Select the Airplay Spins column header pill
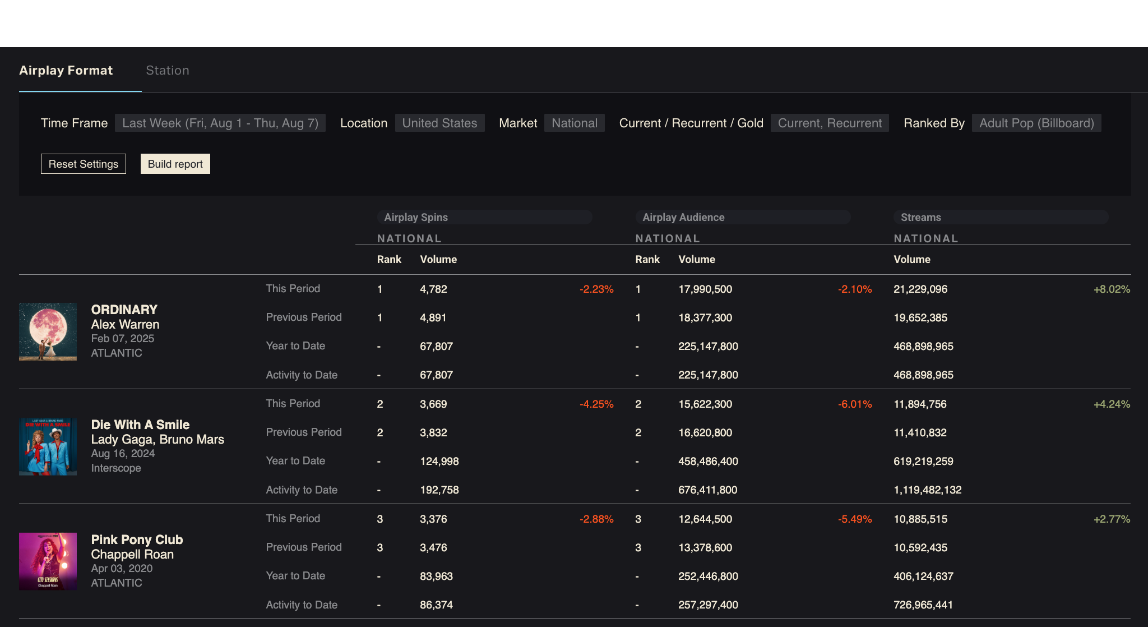The image size is (1148, 627). tap(484, 217)
